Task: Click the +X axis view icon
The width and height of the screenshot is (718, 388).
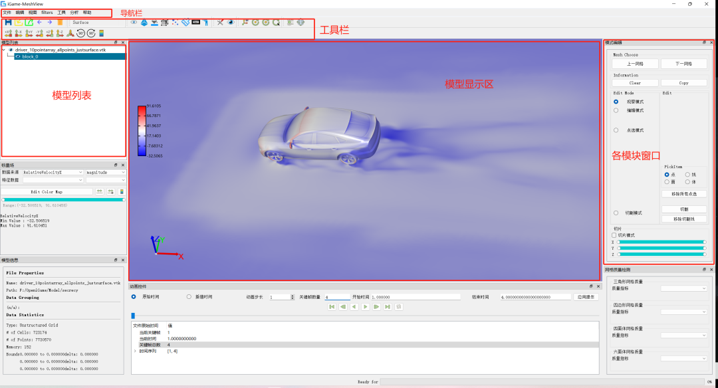Action: tap(8, 33)
